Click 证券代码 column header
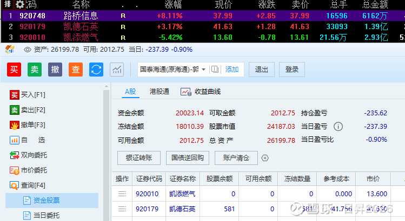Image resolution: width=405 pixels, height=221 pixels. point(149,179)
